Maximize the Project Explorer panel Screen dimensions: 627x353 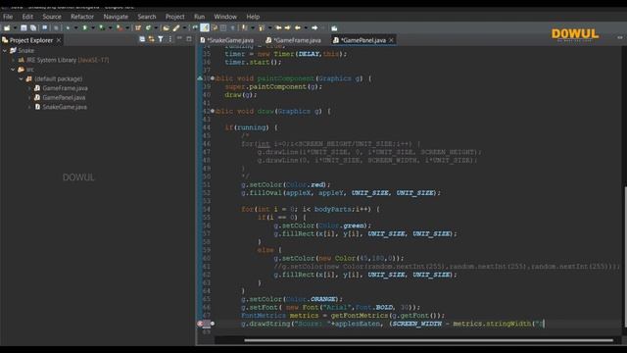coord(189,39)
